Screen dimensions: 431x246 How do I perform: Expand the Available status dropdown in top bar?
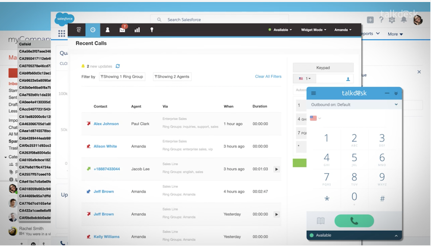(x=280, y=30)
